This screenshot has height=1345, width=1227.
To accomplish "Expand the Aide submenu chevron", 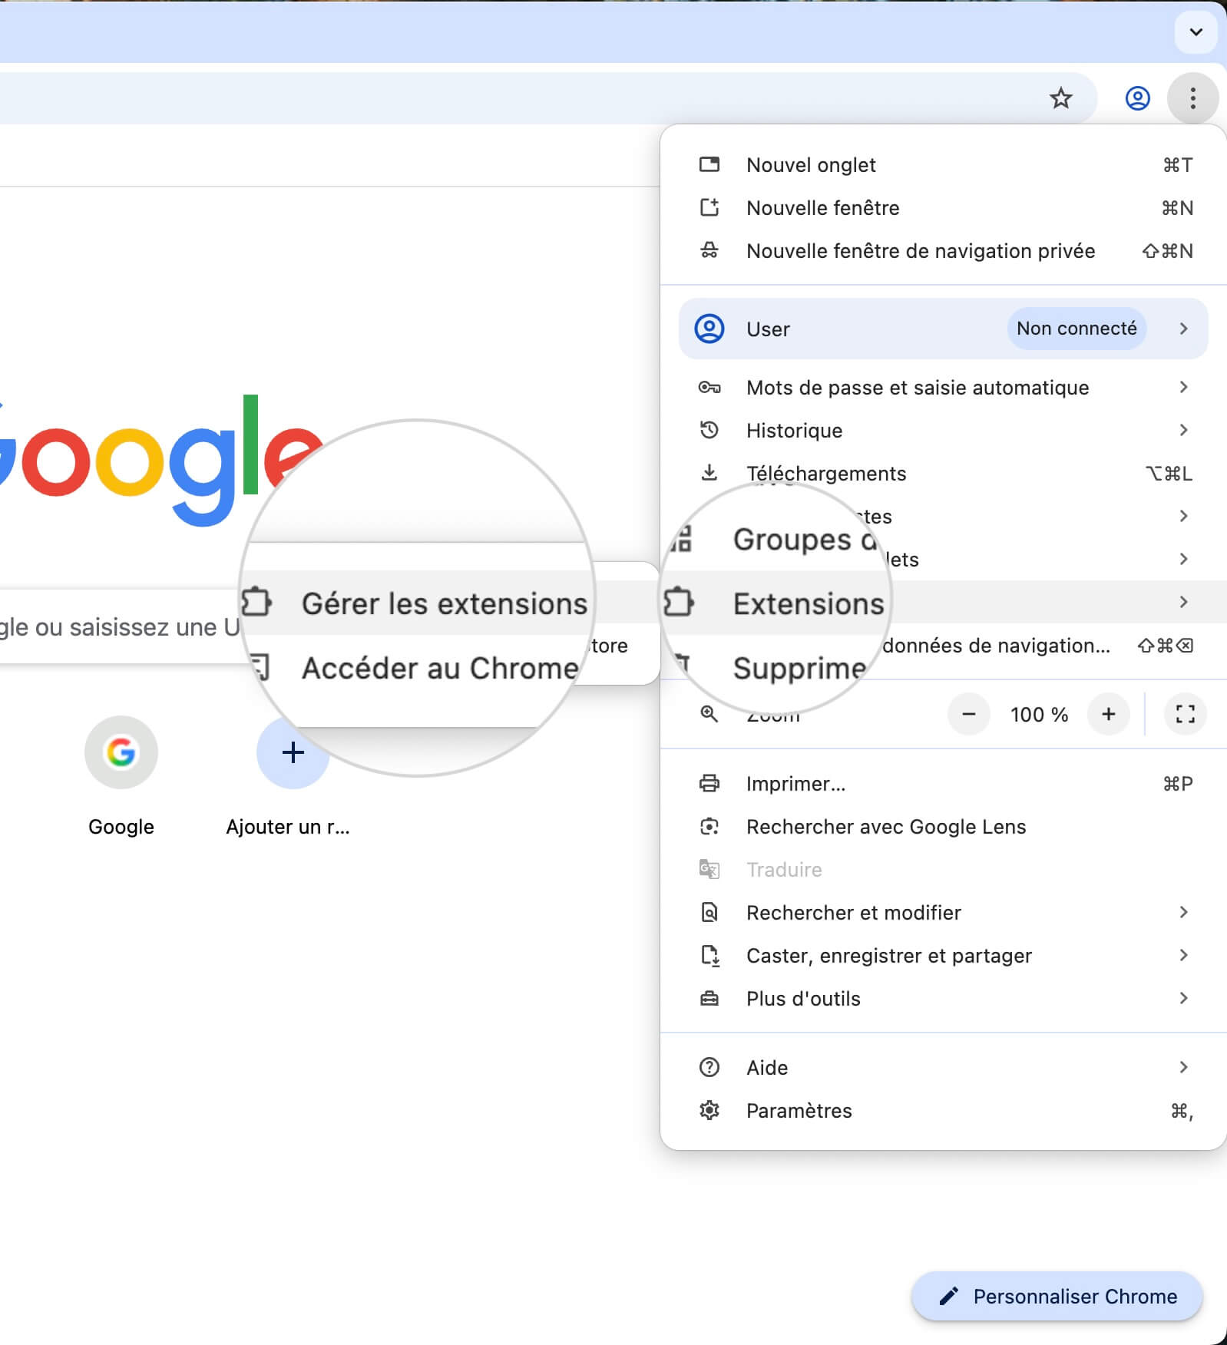I will coord(1183,1067).
